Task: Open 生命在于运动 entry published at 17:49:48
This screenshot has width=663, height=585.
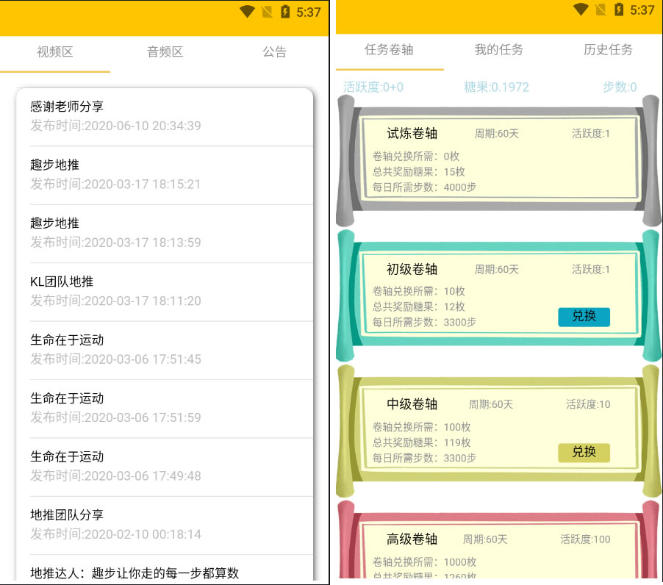Action: coord(165,467)
